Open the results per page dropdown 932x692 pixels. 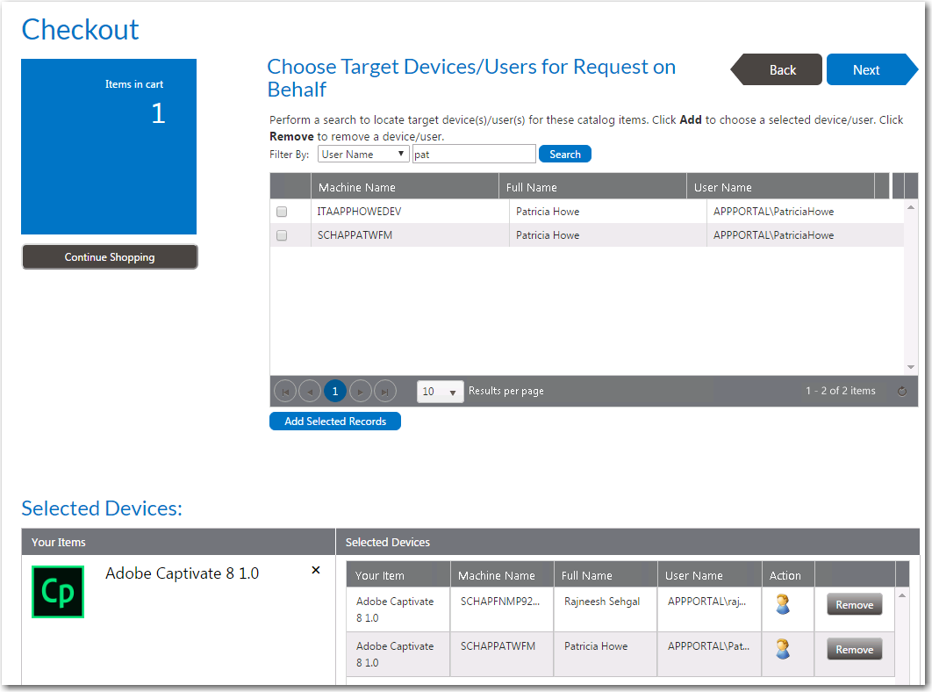(x=441, y=392)
